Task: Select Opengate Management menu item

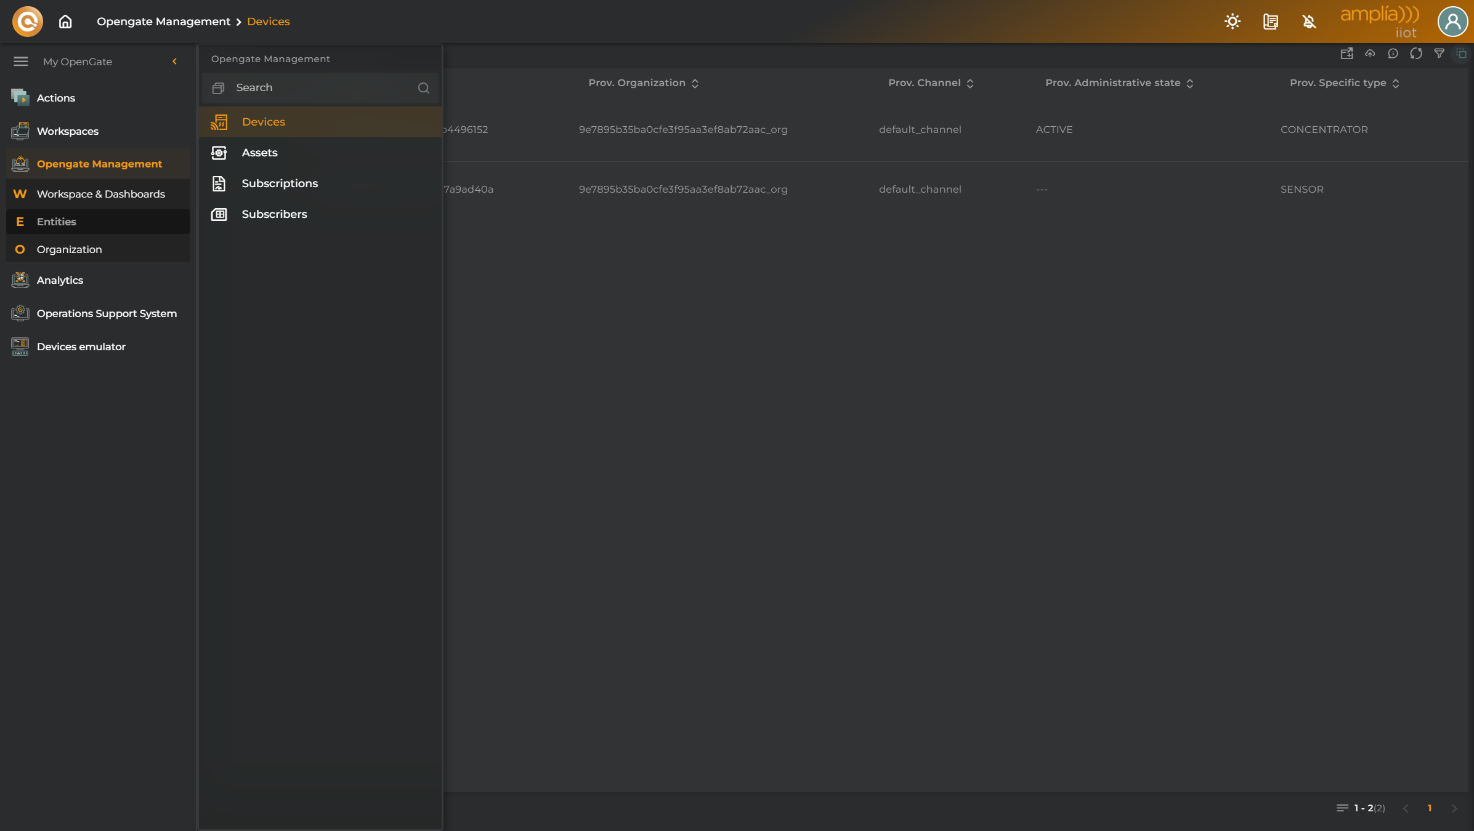Action: (x=98, y=163)
